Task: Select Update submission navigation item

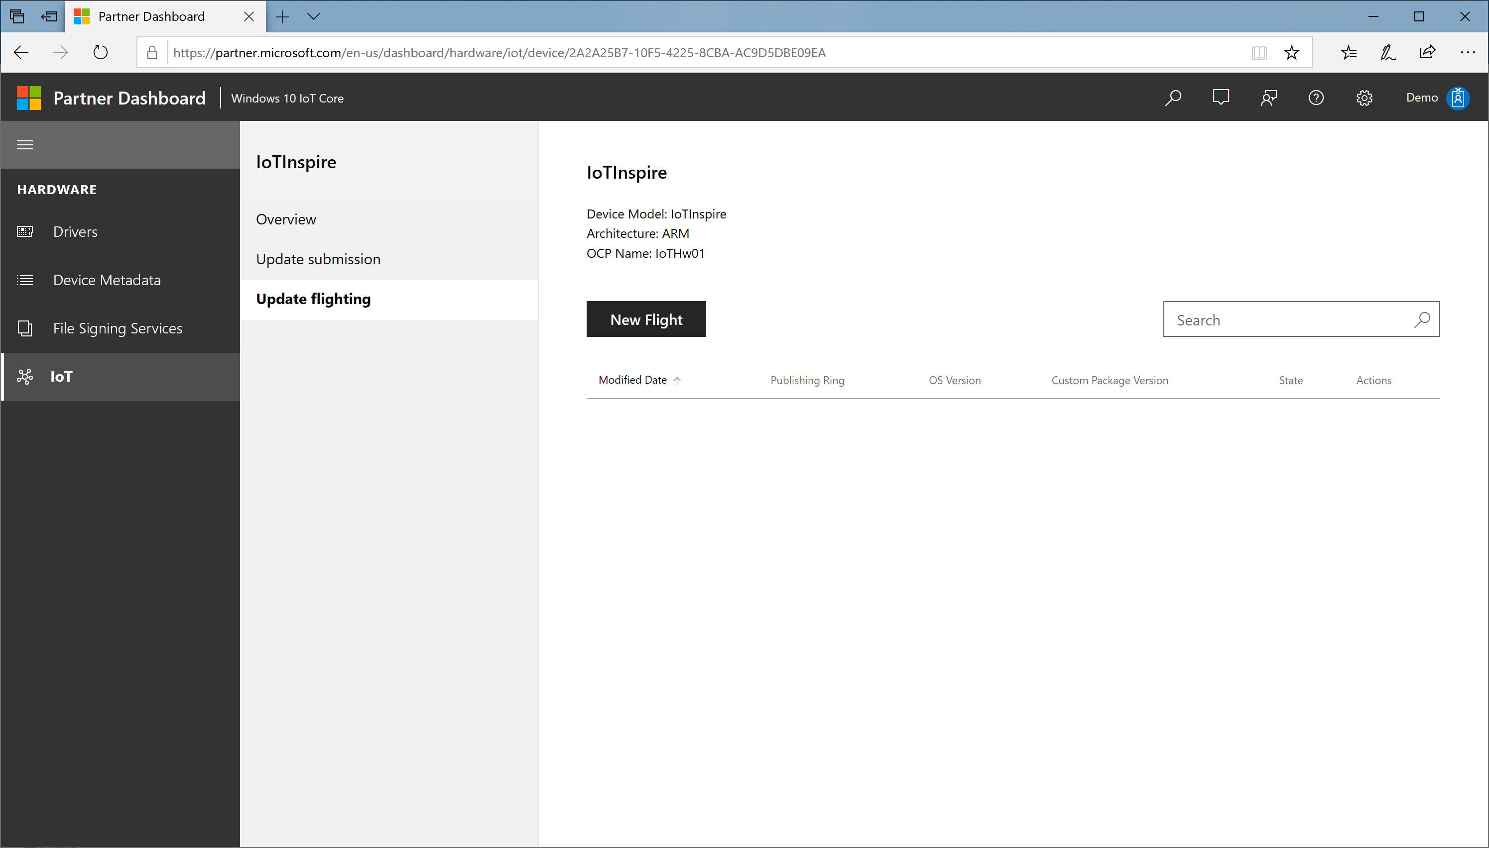Action: click(318, 258)
